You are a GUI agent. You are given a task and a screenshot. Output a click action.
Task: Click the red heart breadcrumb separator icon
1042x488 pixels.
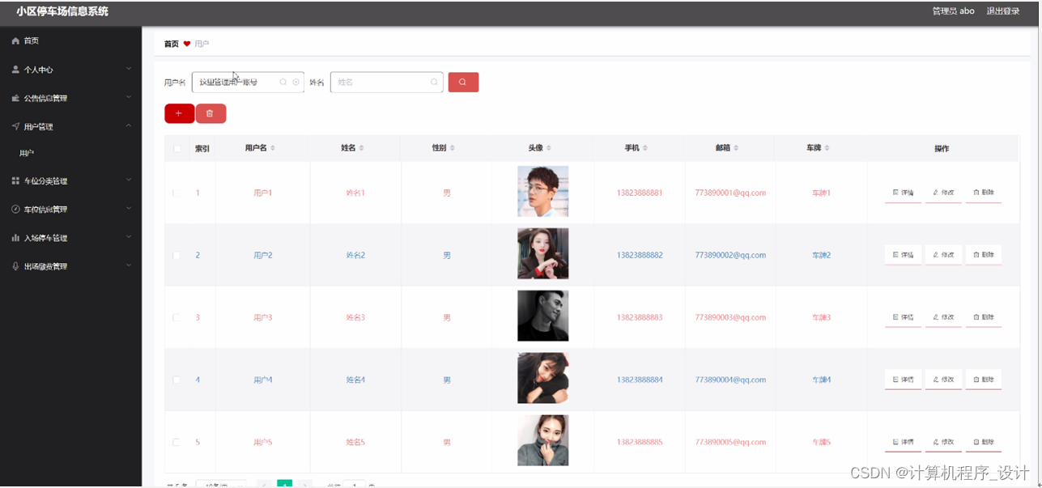point(187,44)
